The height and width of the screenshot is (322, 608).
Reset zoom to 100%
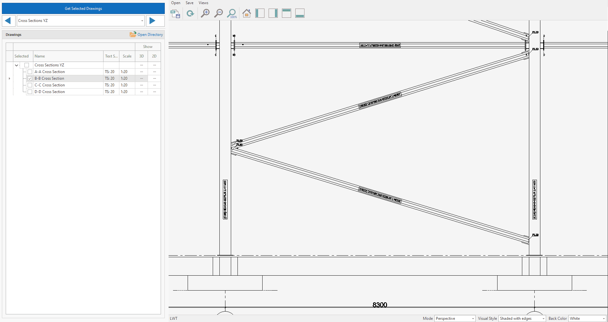point(232,13)
